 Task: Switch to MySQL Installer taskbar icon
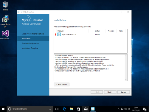click(93, 109)
